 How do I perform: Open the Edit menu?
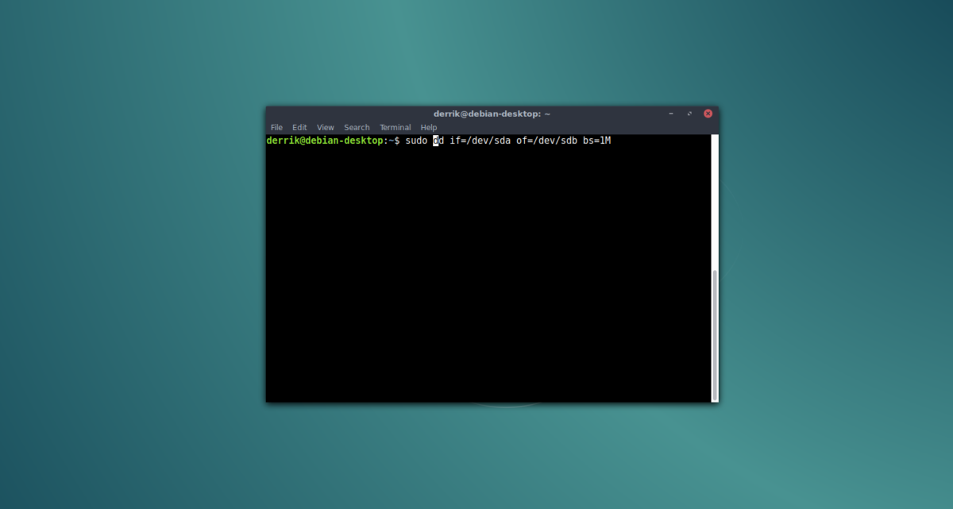tap(299, 127)
